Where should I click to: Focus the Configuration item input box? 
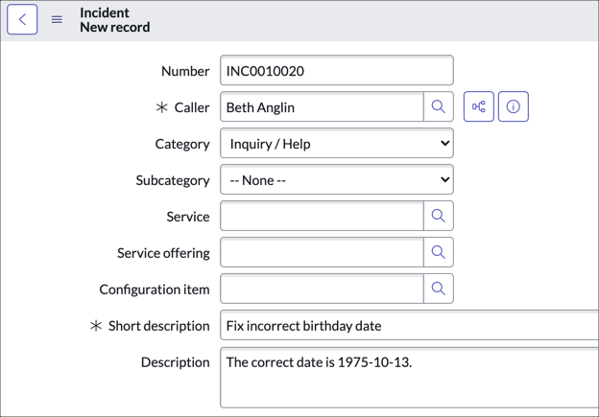point(322,290)
